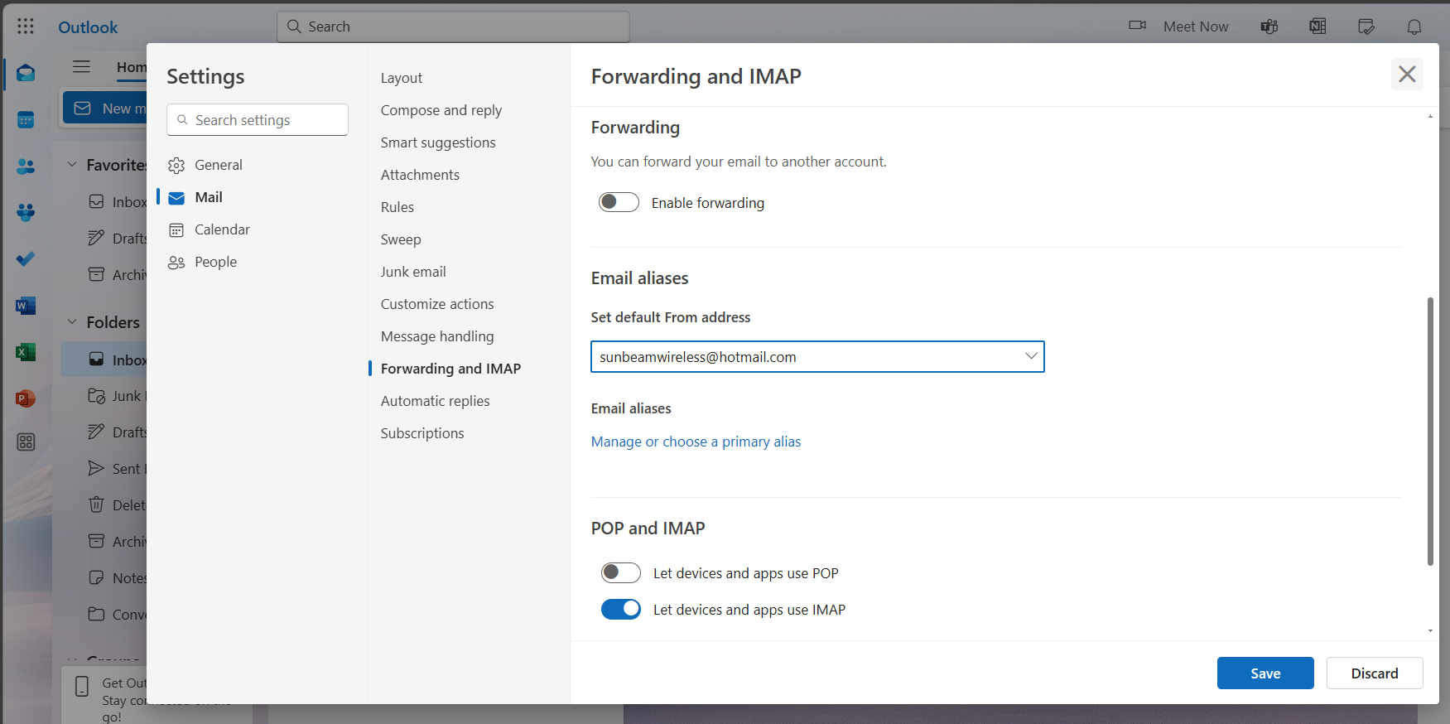
Task: Open the Groups icon in left rail
Action: [26, 213]
